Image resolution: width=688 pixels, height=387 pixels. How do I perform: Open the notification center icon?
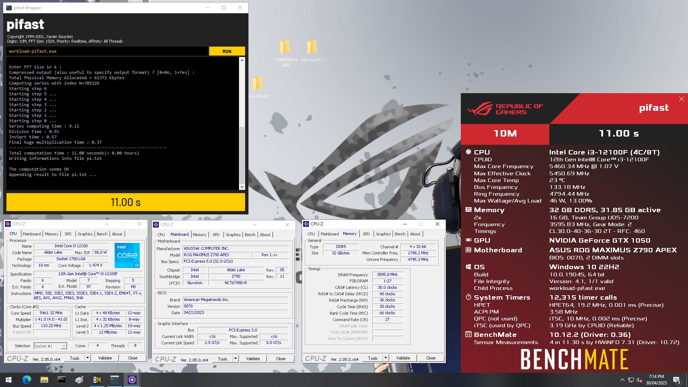click(x=677, y=380)
